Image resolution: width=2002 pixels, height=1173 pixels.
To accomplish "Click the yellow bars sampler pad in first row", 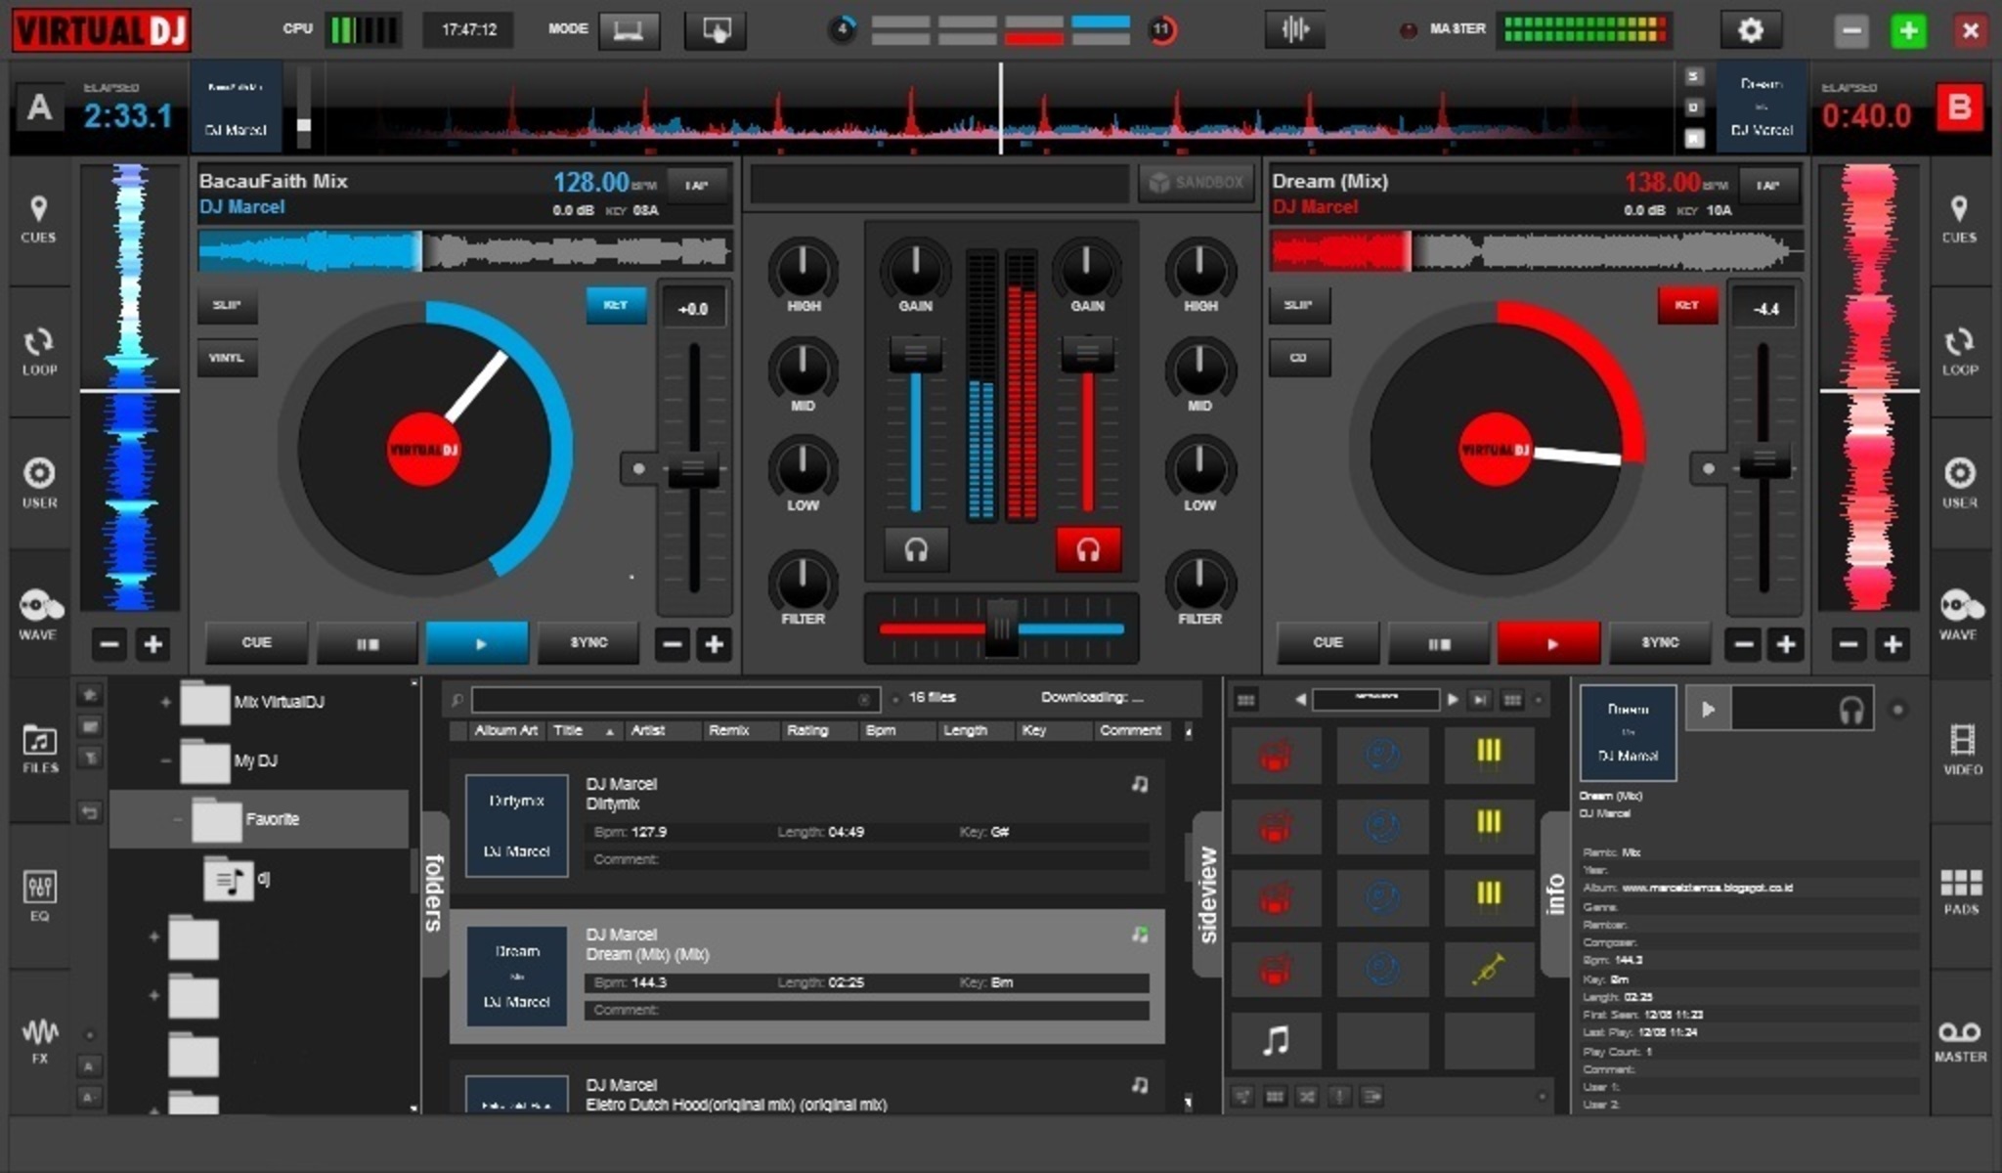I will pos(1488,755).
